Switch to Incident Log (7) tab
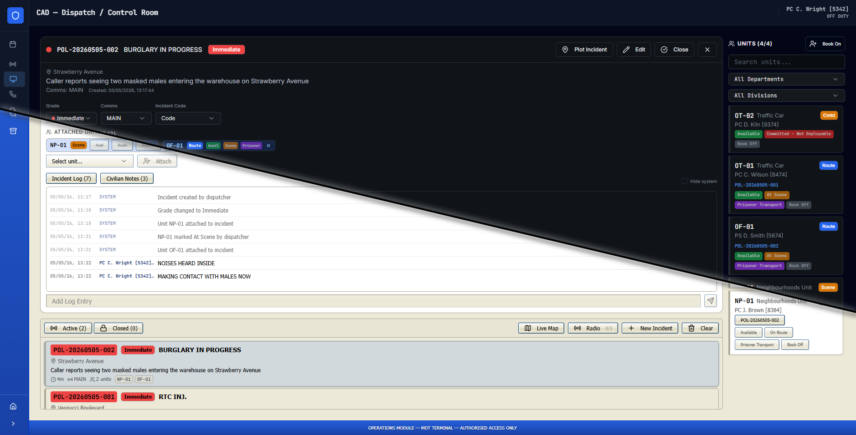 [71, 178]
